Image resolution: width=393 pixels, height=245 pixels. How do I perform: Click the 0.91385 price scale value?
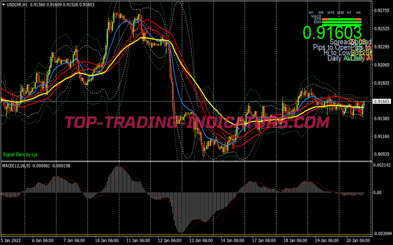[382, 118]
